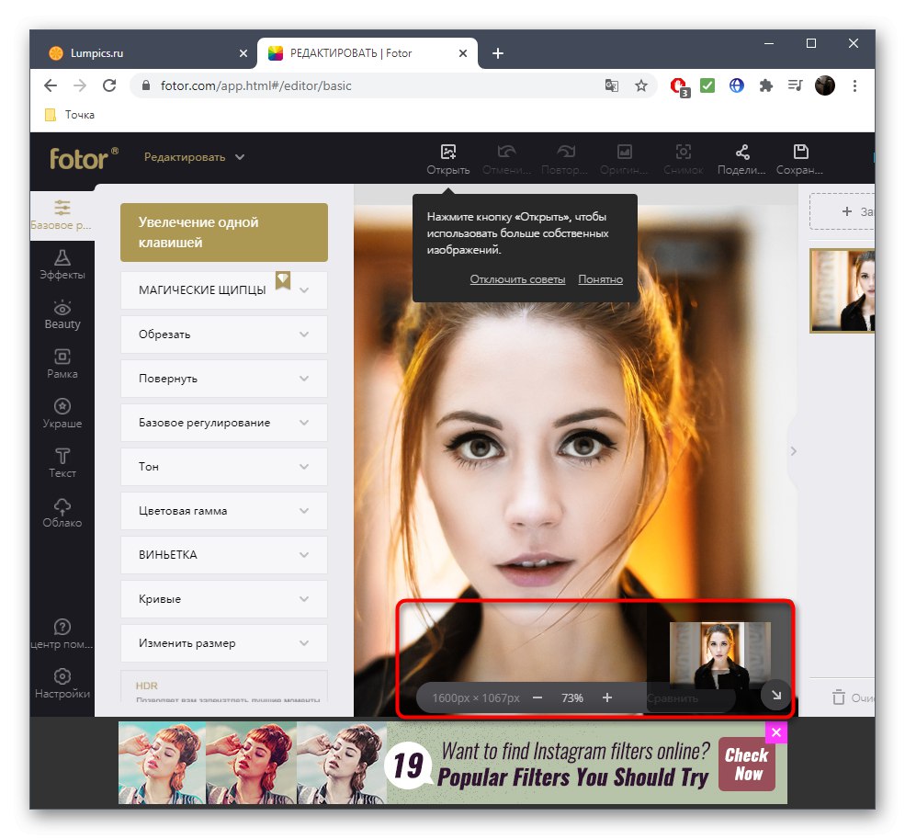This screenshot has width=905, height=839.
Task: Click the Undo (Отмени...) toolbar icon
Action: click(x=506, y=159)
